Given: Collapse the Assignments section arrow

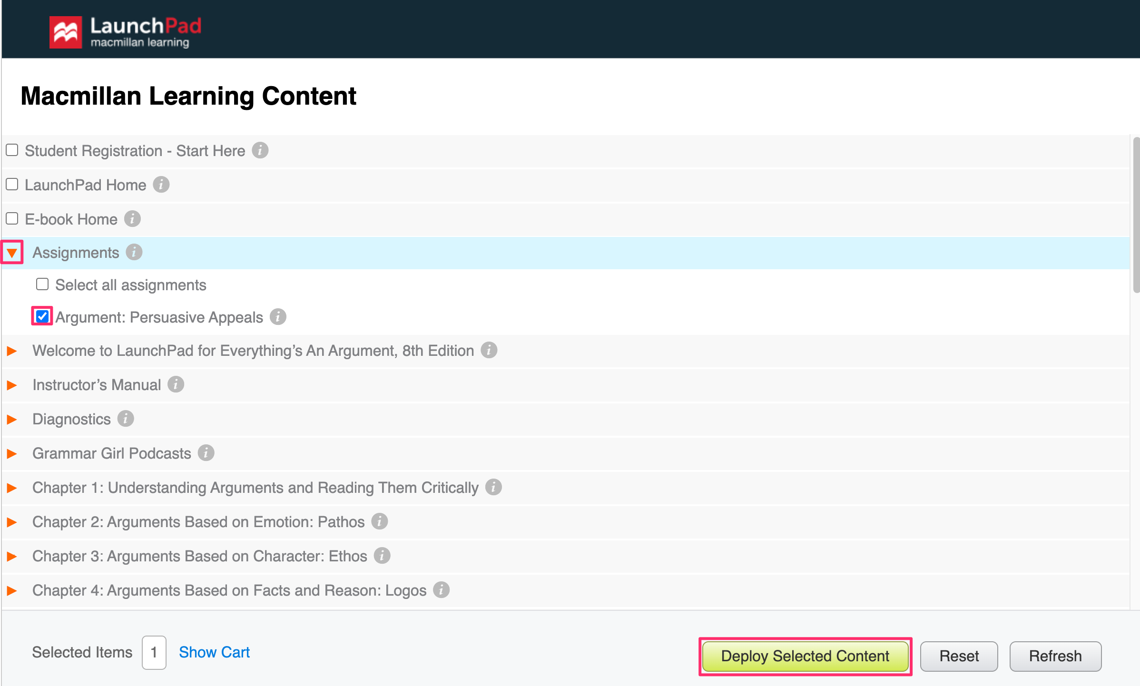Looking at the screenshot, I should coord(12,253).
